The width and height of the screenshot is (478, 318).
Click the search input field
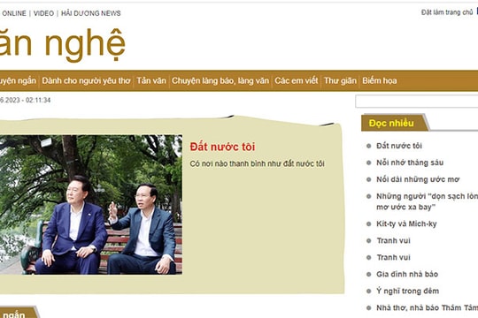point(416,102)
